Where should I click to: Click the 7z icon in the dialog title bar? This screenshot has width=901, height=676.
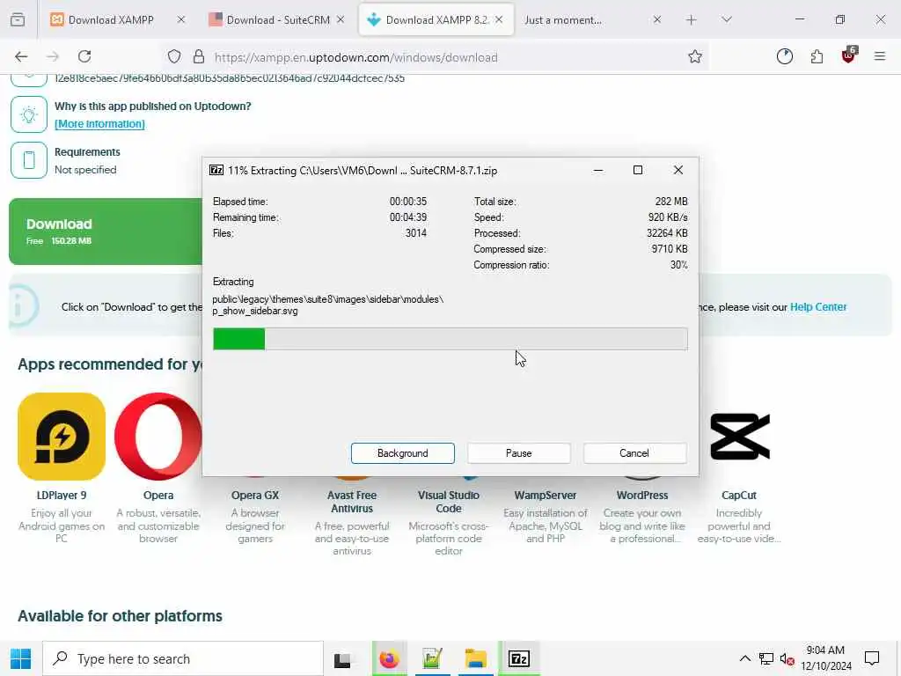point(216,170)
